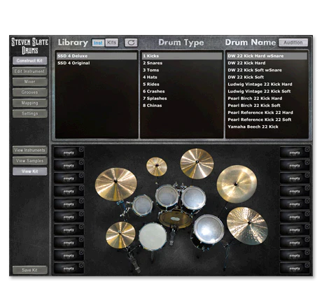Select the right rack tom above the kick
322x291 pixels.
point(193,198)
